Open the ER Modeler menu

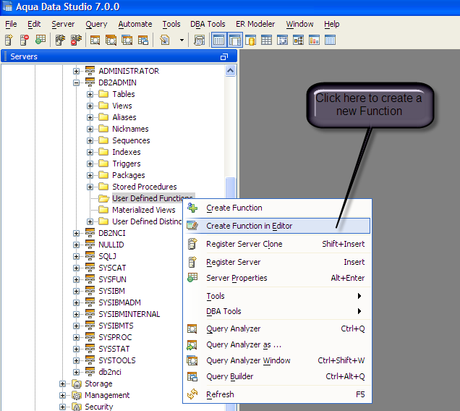click(255, 24)
